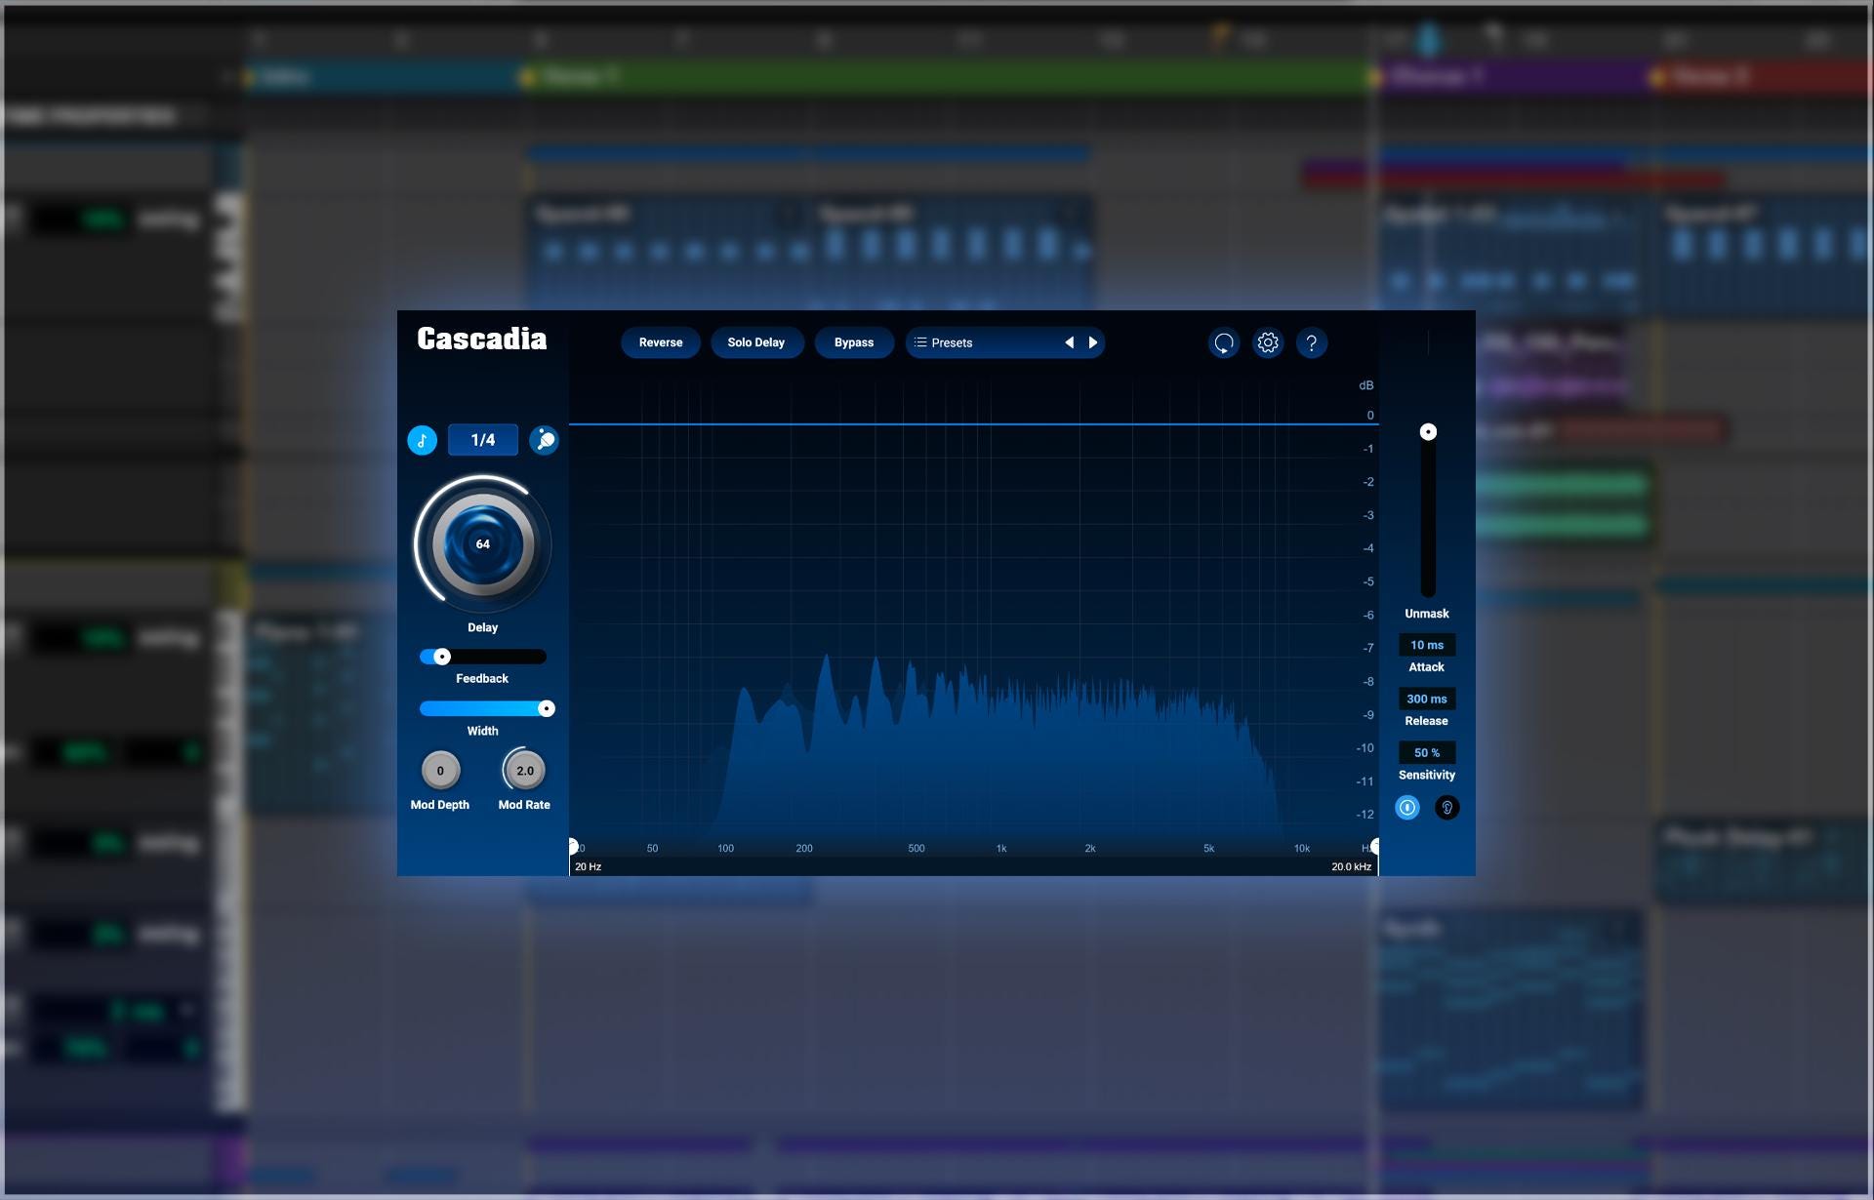This screenshot has width=1874, height=1200.
Task: Click the Delay knob showing 64
Action: [483, 543]
